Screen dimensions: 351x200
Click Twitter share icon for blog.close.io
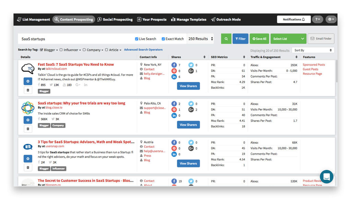191,104
